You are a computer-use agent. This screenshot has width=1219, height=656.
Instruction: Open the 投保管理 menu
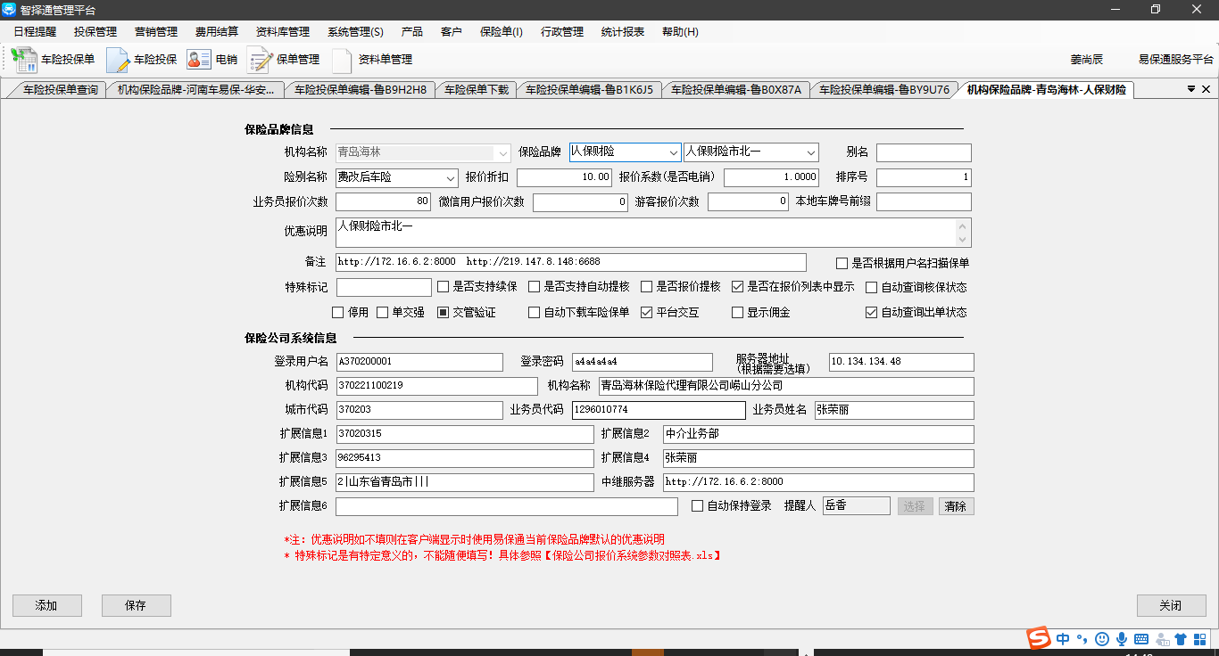click(x=95, y=31)
